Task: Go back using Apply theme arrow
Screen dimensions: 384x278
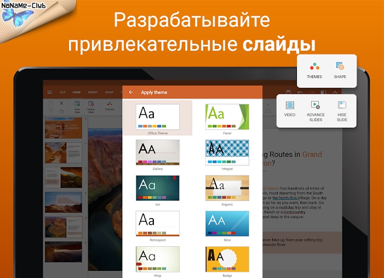Action: [x=130, y=92]
